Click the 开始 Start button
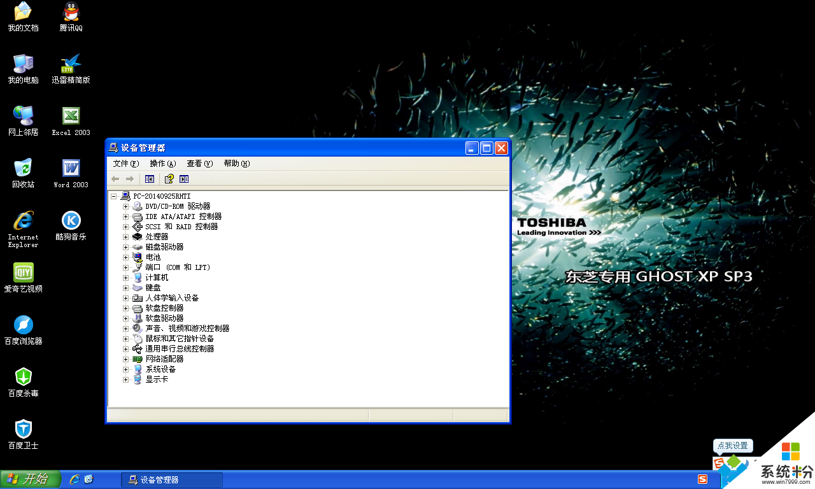815x489 pixels. pyautogui.click(x=31, y=479)
